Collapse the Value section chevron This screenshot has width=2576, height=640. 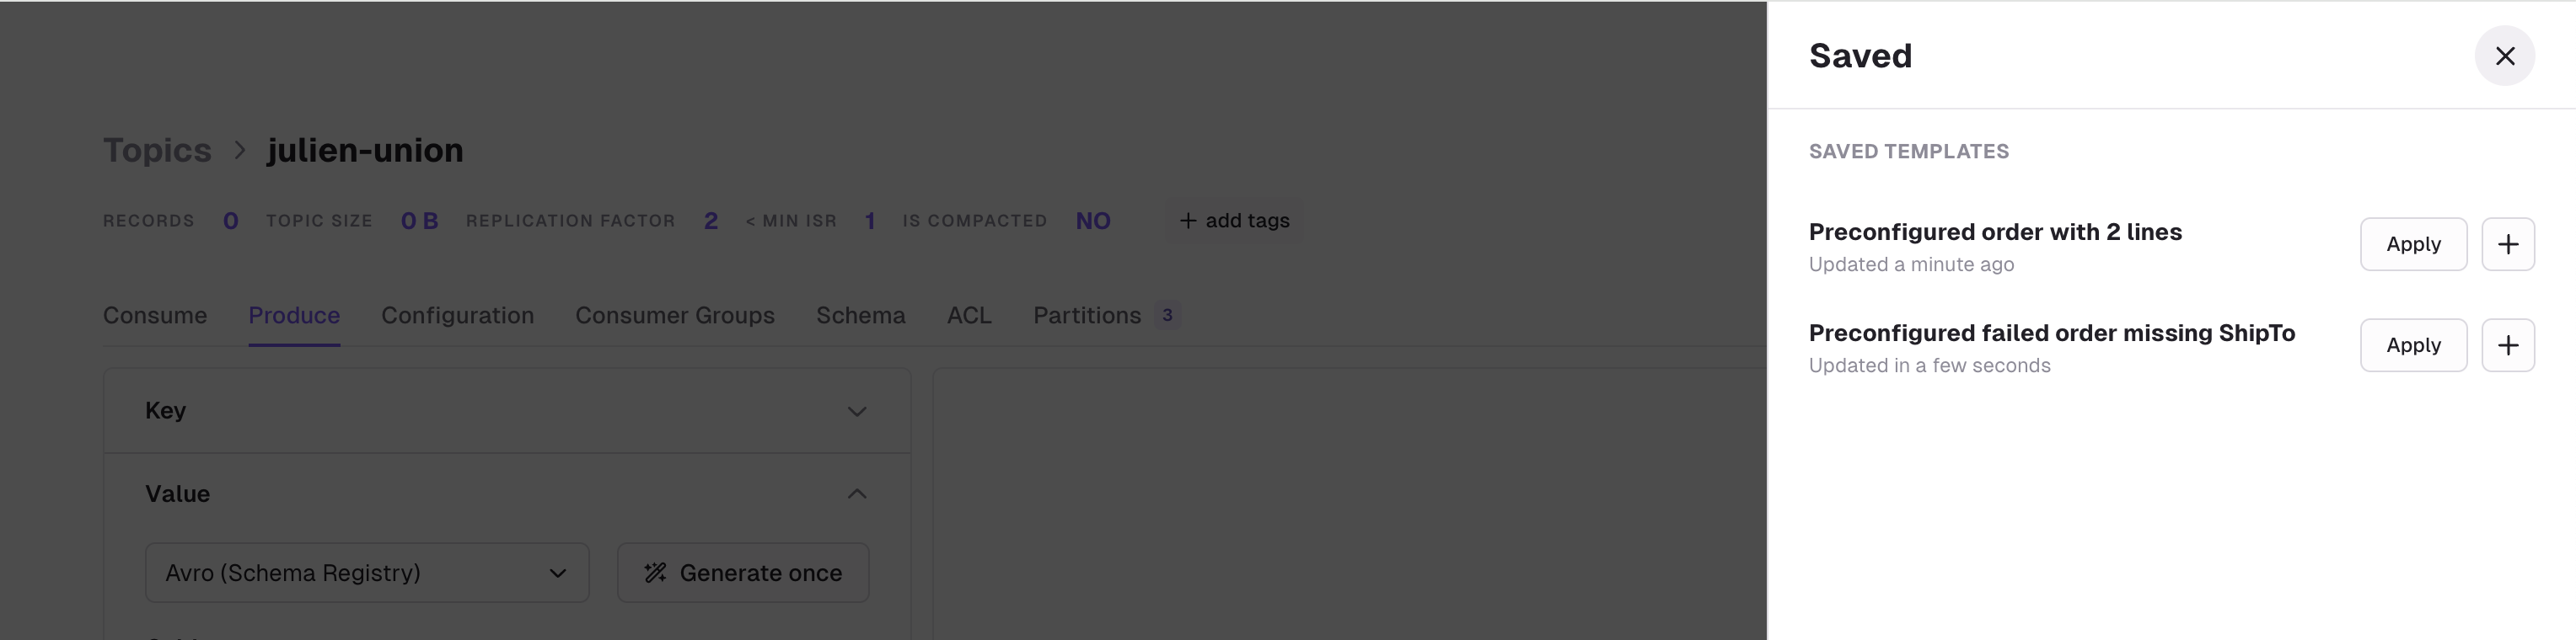(x=857, y=494)
